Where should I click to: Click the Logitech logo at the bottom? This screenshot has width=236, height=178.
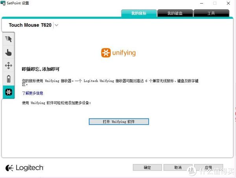click(x=24, y=168)
